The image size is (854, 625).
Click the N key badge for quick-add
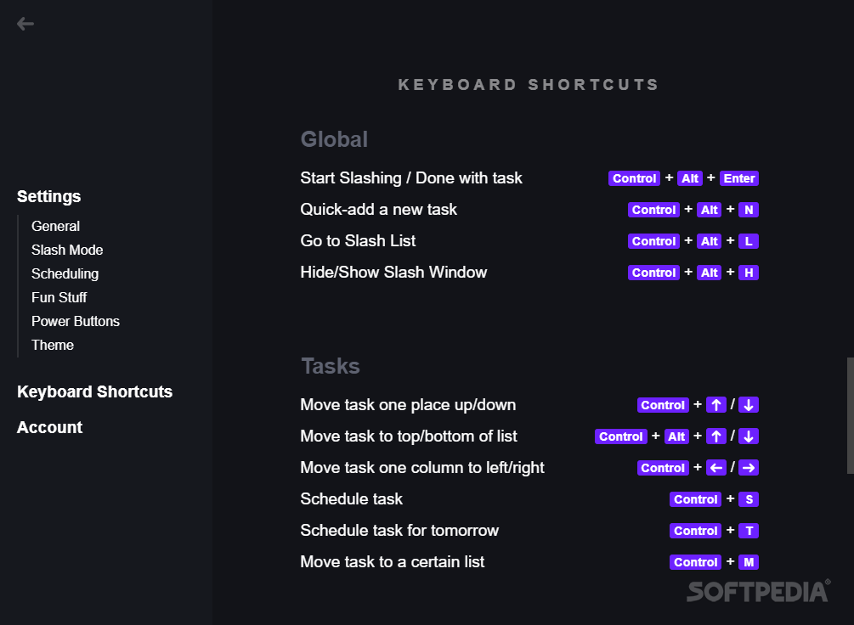coord(749,210)
